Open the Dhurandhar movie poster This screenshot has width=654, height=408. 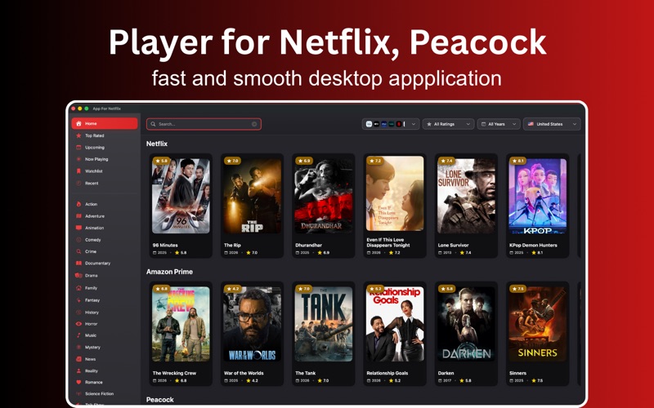tap(323, 195)
